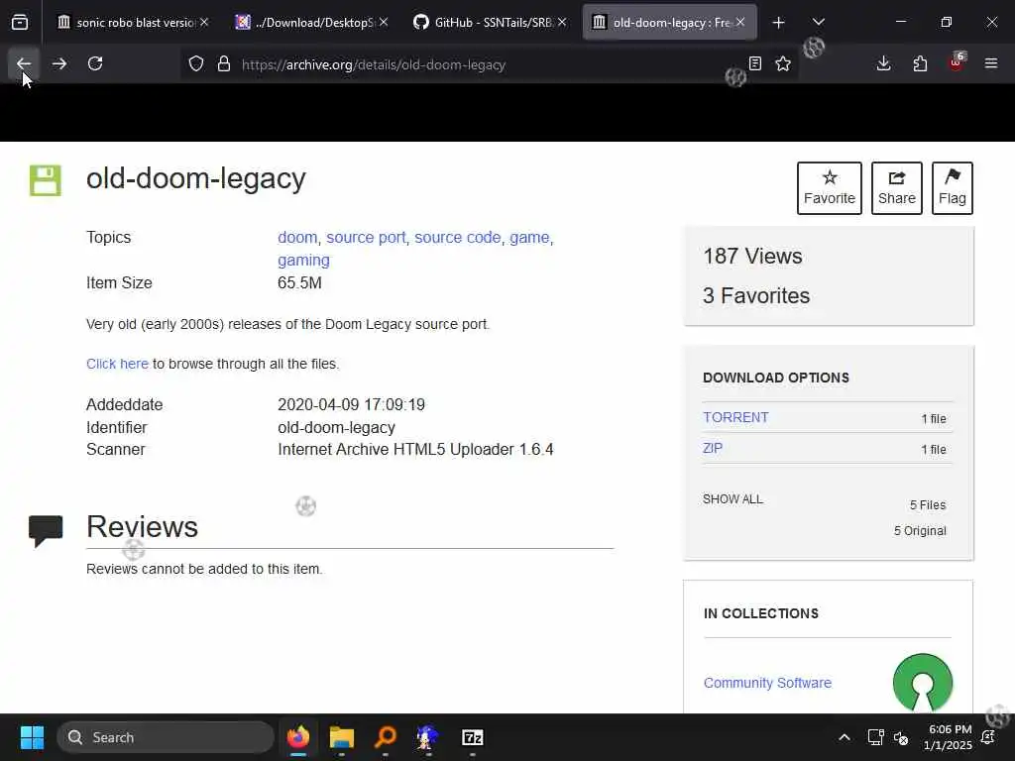Close the ../Download/Desktop tab

pos(384,23)
